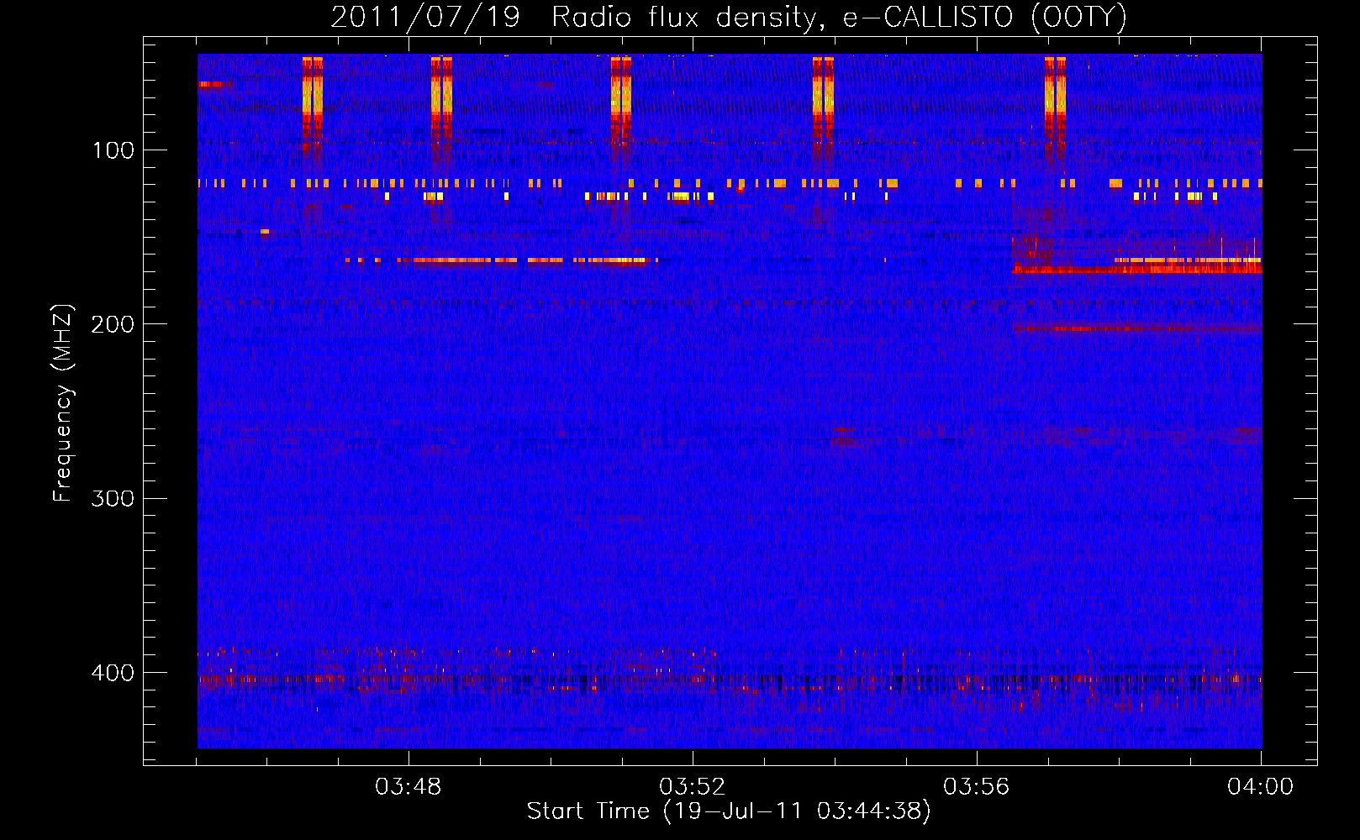Click the 400 frequency tick label

click(113, 674)
